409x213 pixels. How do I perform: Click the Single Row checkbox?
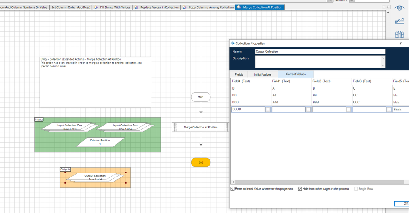pos(356,189)
